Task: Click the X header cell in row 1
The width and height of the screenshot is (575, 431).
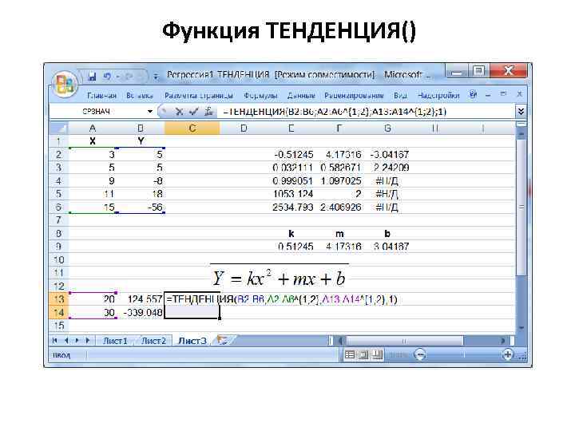Action: (x=93, y=141)
